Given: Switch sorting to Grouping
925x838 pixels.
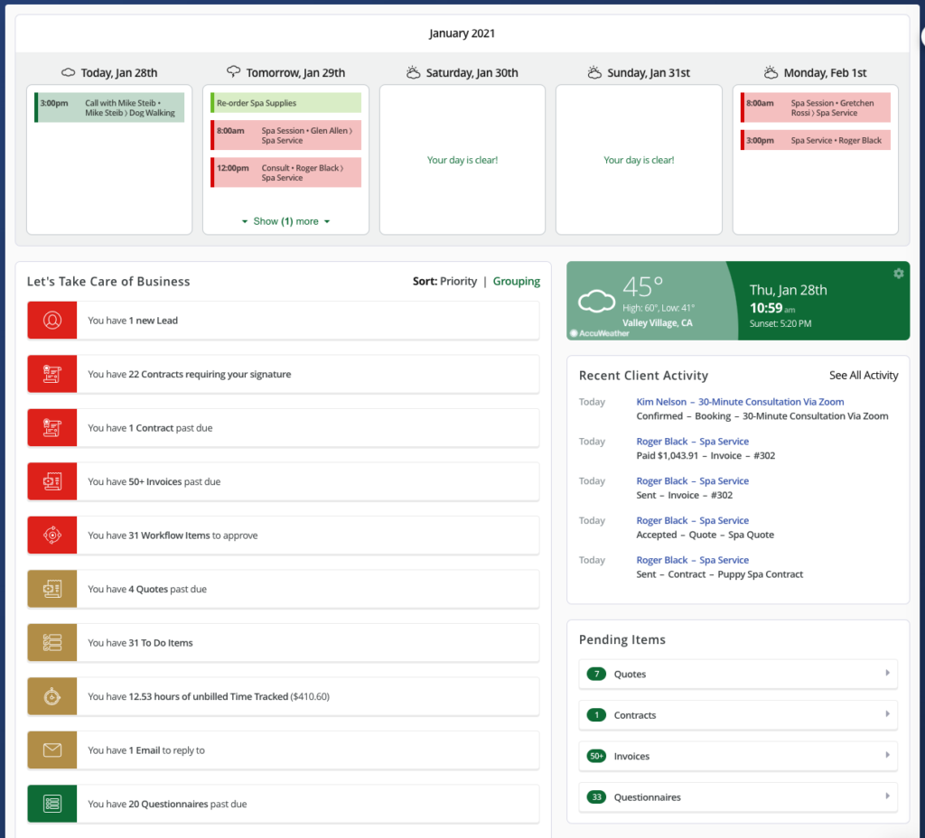Looking at the screenshot, I should (516, 282).
